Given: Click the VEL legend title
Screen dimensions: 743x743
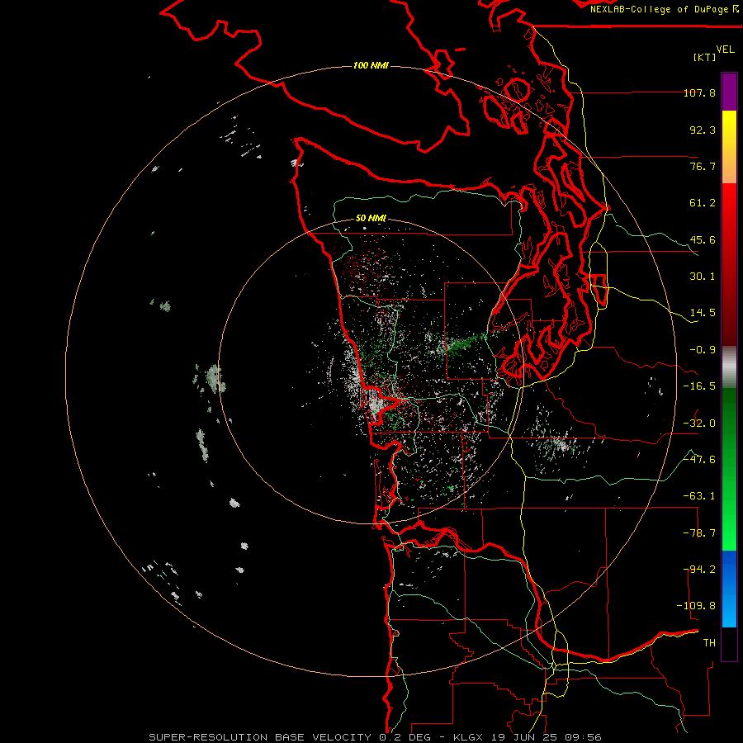Looking at the screenshot, I should [x=725, y=50].
